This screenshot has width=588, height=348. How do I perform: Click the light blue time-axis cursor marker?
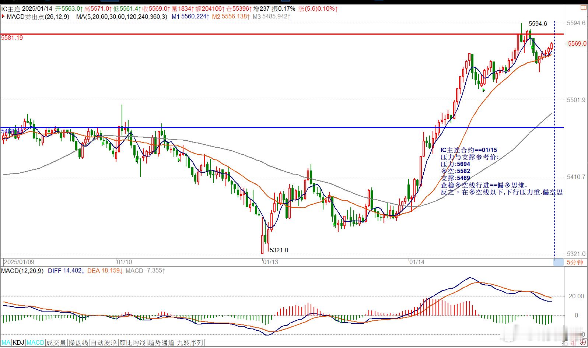pyautogui.click(x=559, y=262)
